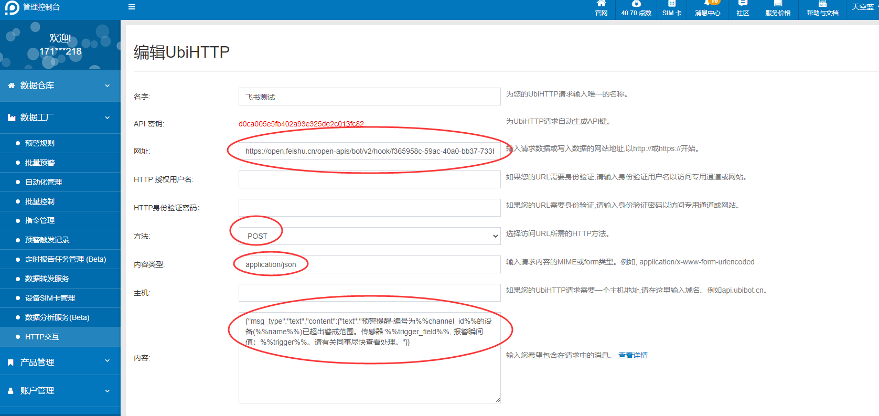Expand the 账户管理 sidebar section

coord(60,391)
